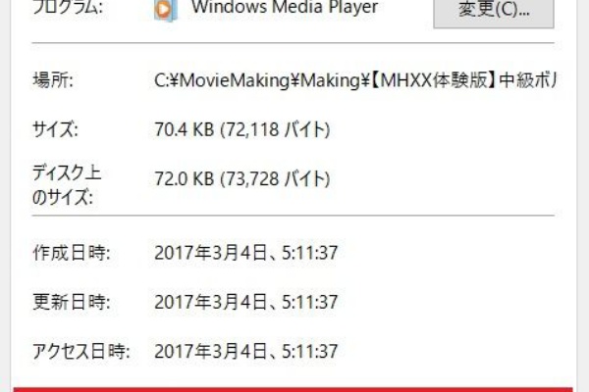Click the 作成日時 label
The image size is (589, 392).
pos(72,253)
